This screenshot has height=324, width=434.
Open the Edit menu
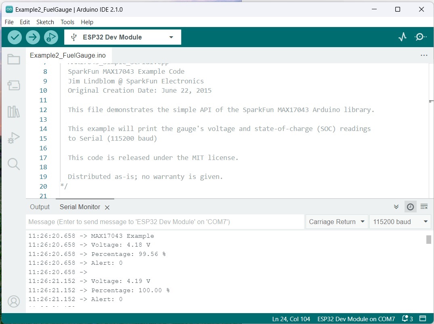point(25,22)
